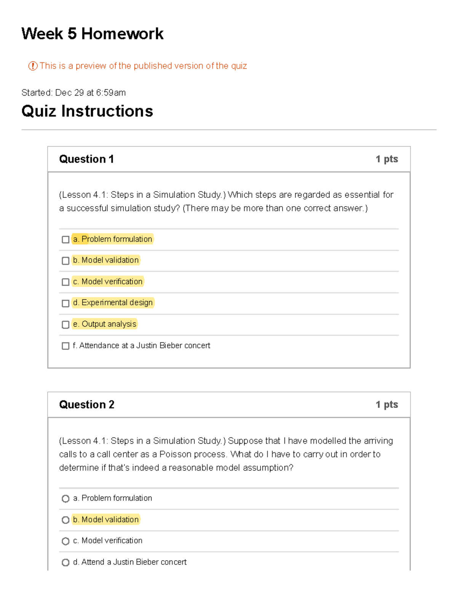Select "d. Attend a Justin Bieber concert"
The width and height of the screenshot is (457, 591).
pyautogui.click(x=65, y=562)
